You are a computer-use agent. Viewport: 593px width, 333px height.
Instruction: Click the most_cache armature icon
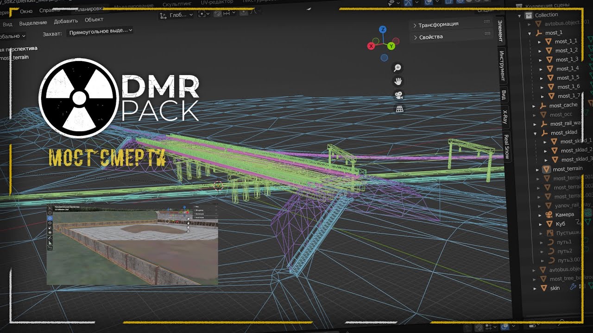tap(543, 105)
